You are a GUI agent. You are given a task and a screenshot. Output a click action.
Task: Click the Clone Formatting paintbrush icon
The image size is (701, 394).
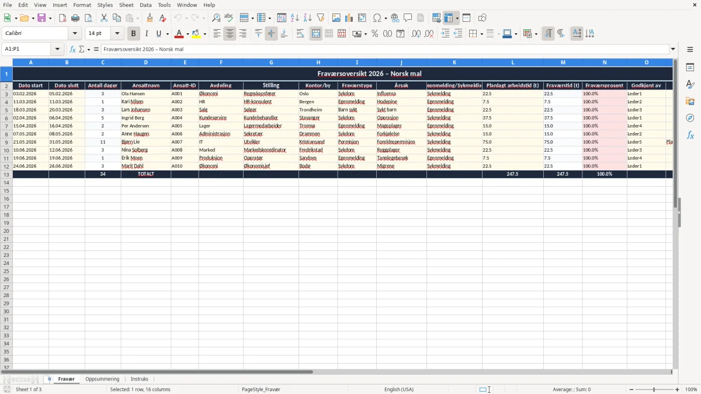tap(150, 18)
